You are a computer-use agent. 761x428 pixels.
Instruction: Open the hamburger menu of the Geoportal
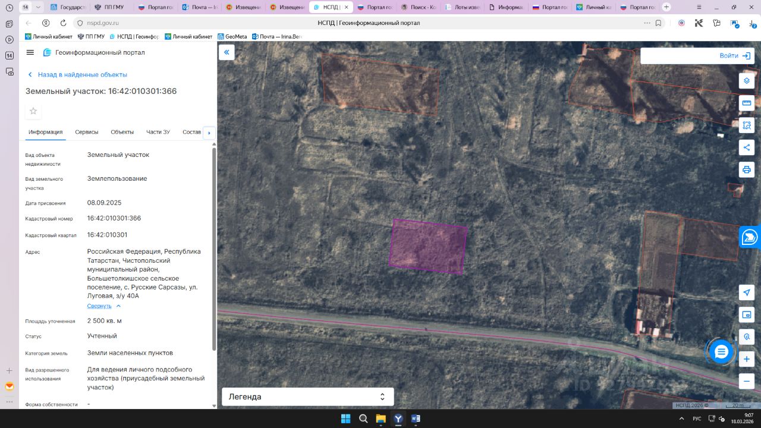pyautogui.click(x=30, y=52)
